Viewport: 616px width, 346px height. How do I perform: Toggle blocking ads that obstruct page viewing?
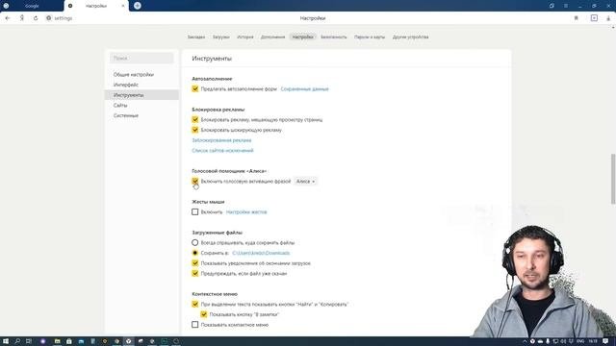click(x=194, y=119)
